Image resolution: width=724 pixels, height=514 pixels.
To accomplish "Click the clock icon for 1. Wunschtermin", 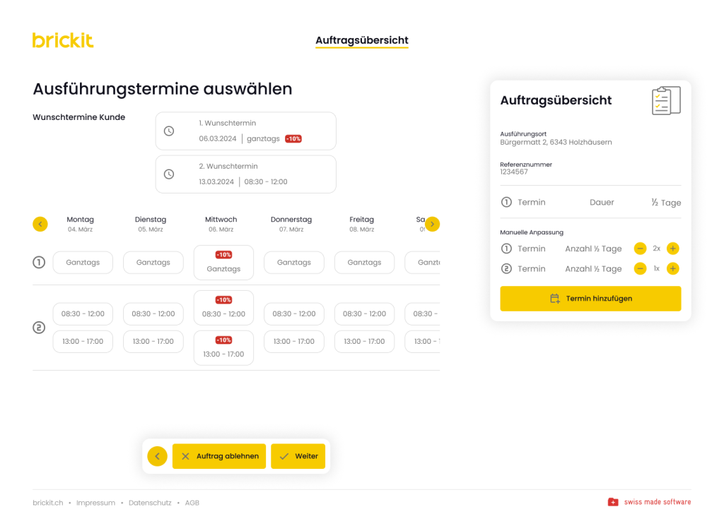I will (x=169, y=131).
